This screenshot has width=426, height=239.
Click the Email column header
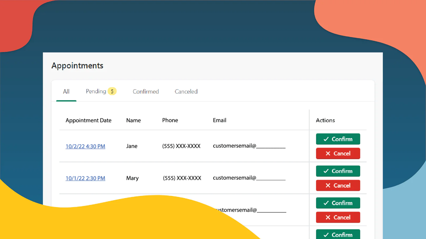[220, 120]
